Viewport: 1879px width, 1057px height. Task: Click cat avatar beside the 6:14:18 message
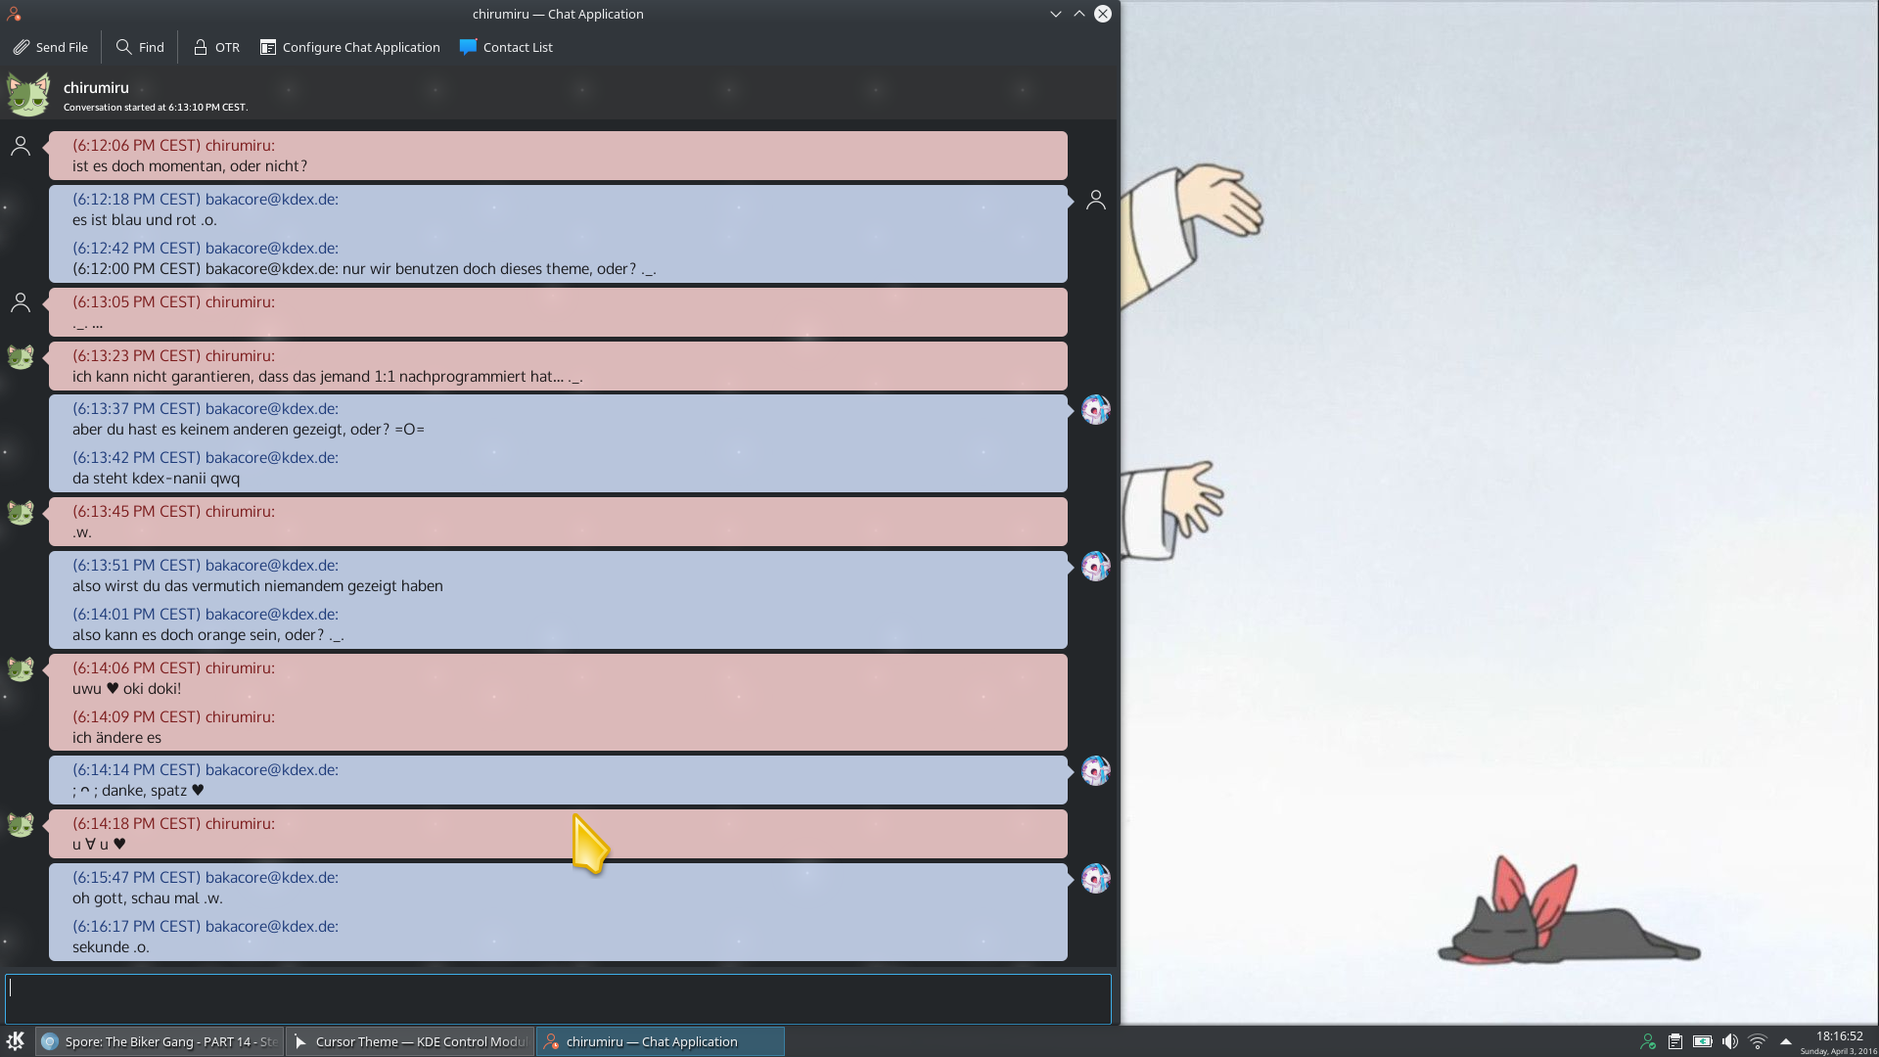[x=21, y=825]
